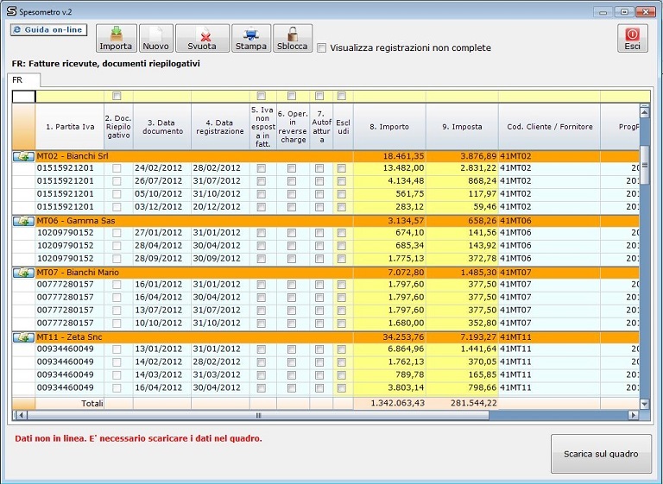Collapse the MT11 - Zeta Snc group
This screenshot has height=484, width=663.
pos(23,337)
